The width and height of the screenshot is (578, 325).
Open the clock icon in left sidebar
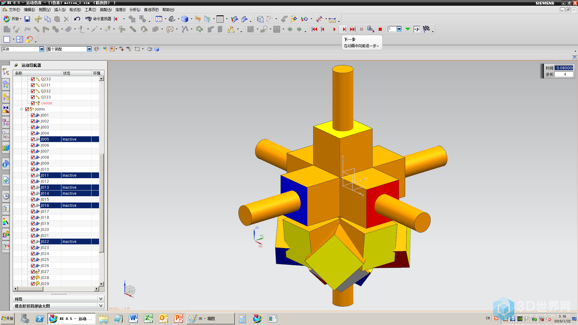point(6,196)
